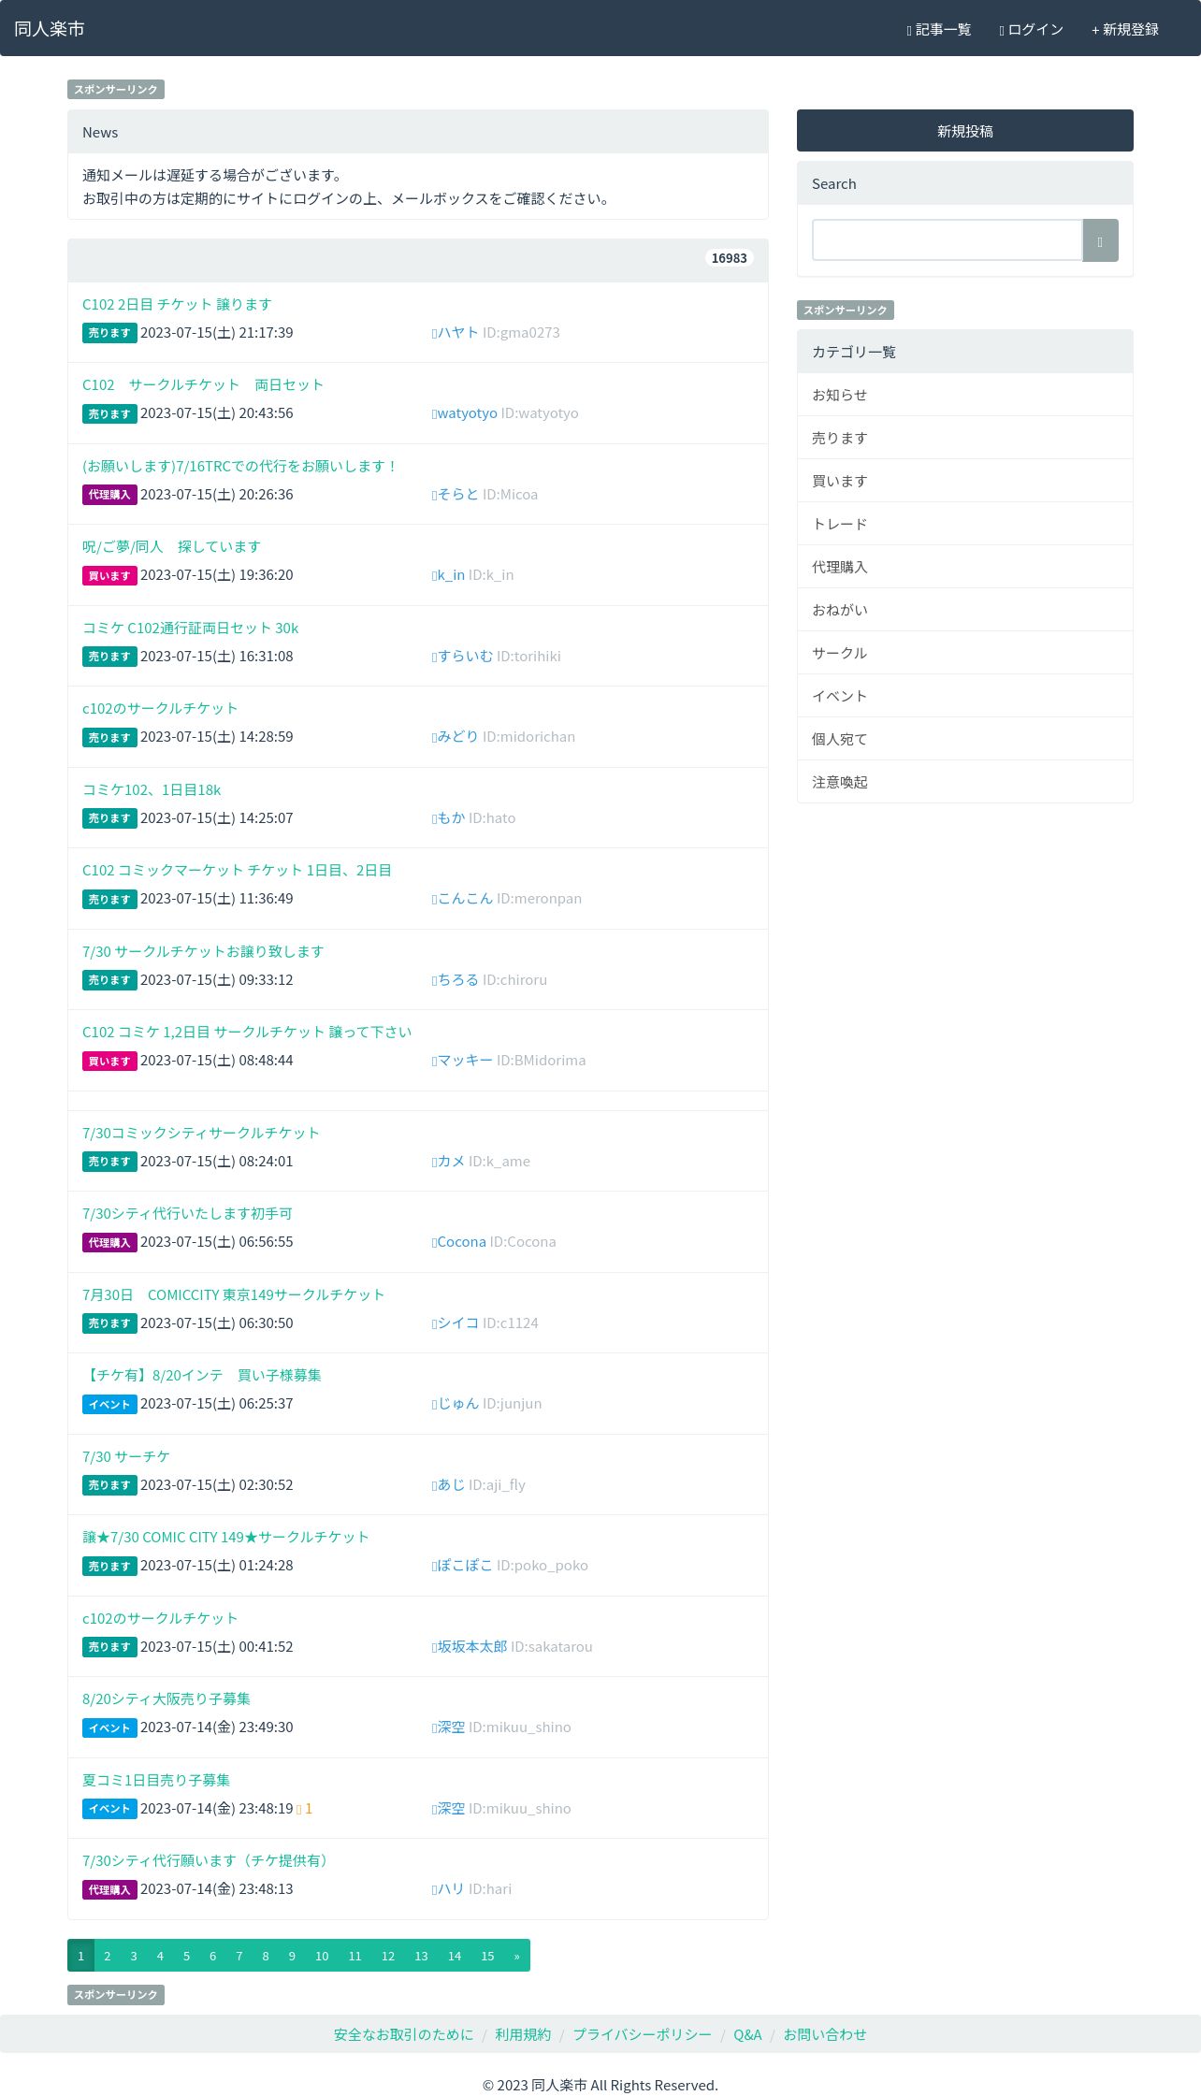1201x2096 pixels.
Task: Open post 8/20シティ大阪売り子募集
Action: [166, 1698]
